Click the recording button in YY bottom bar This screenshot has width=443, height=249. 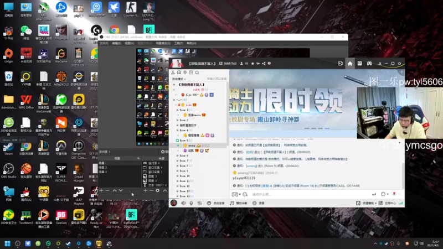pyautogui.click(x=258, y=203)
